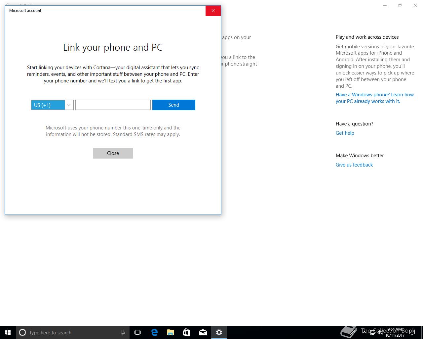Click the 'Link your phone and PC' heading
Viewport: 423px width, 339px height.
point(113,47)
